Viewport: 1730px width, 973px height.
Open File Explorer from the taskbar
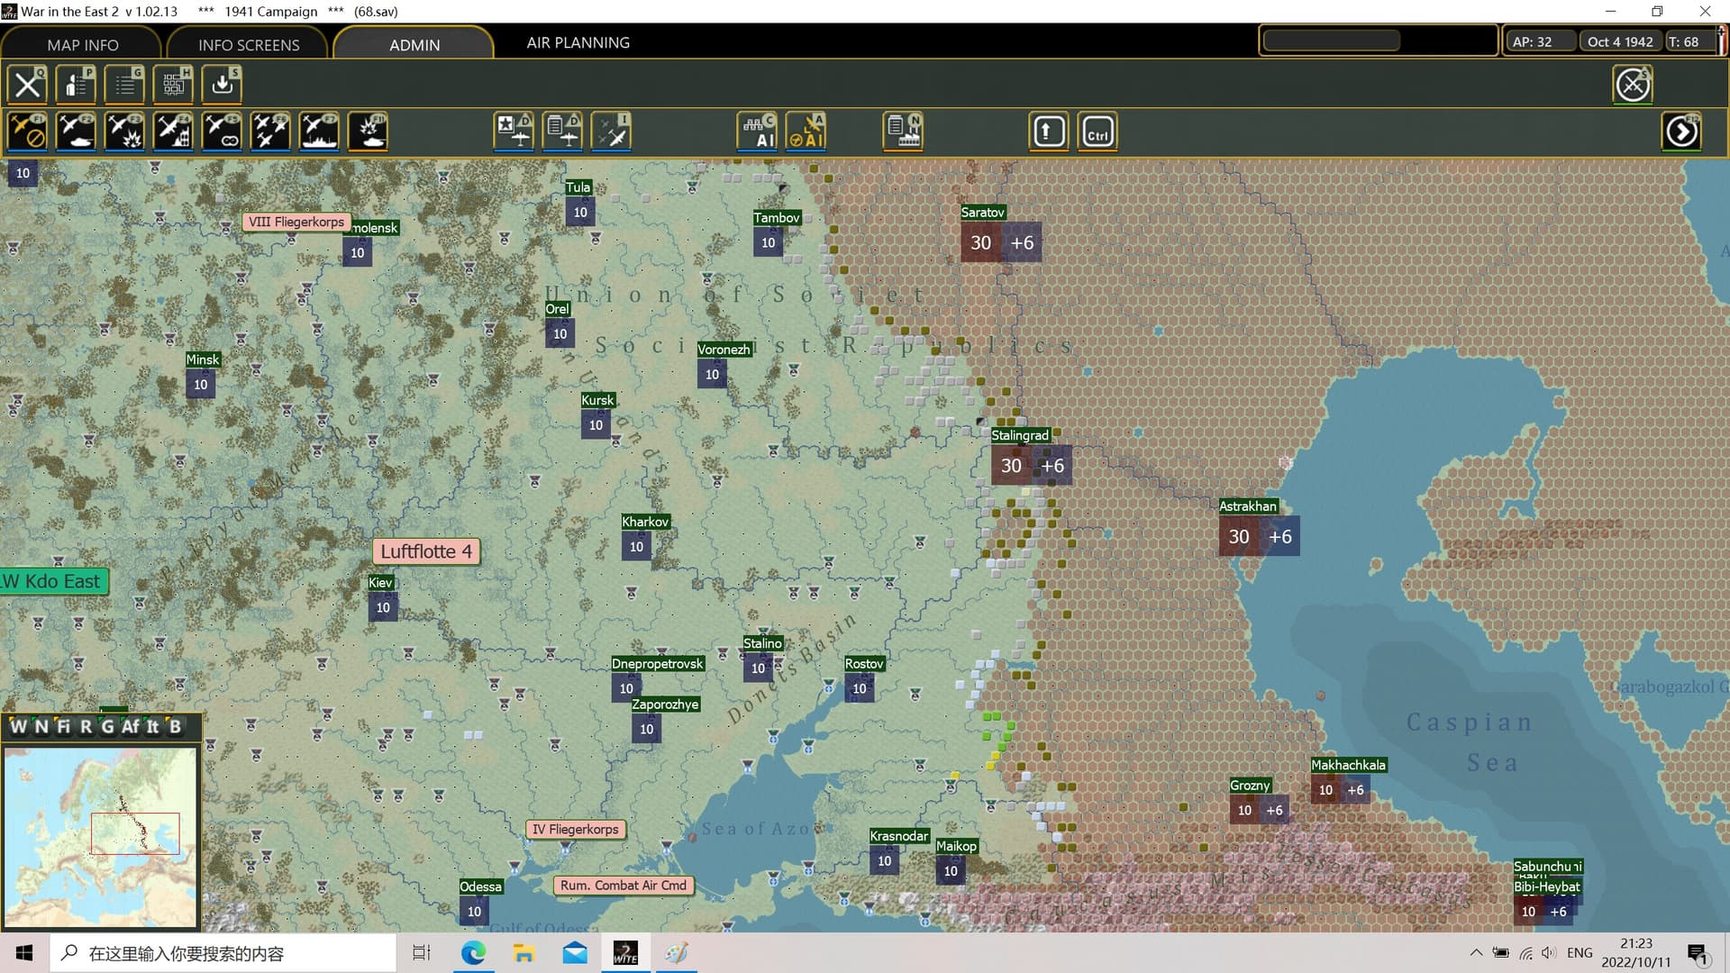click(524, 953)
